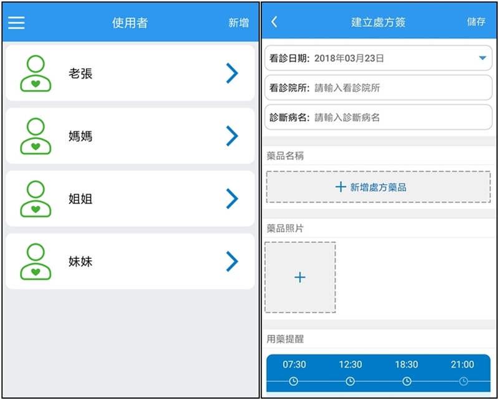Open the hamburger menu icon
Image resolution: width=499 pixels, height=400 pixels.
coord(16,22)
